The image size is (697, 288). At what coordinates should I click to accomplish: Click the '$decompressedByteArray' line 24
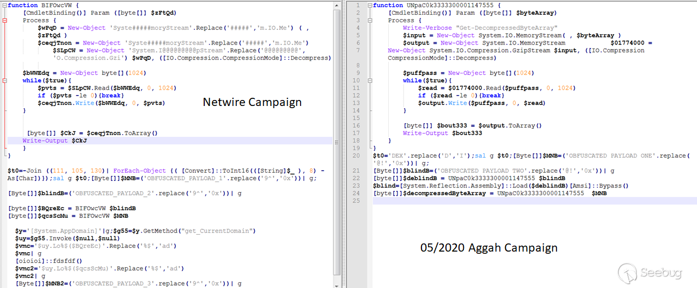(x=490, y=193)
